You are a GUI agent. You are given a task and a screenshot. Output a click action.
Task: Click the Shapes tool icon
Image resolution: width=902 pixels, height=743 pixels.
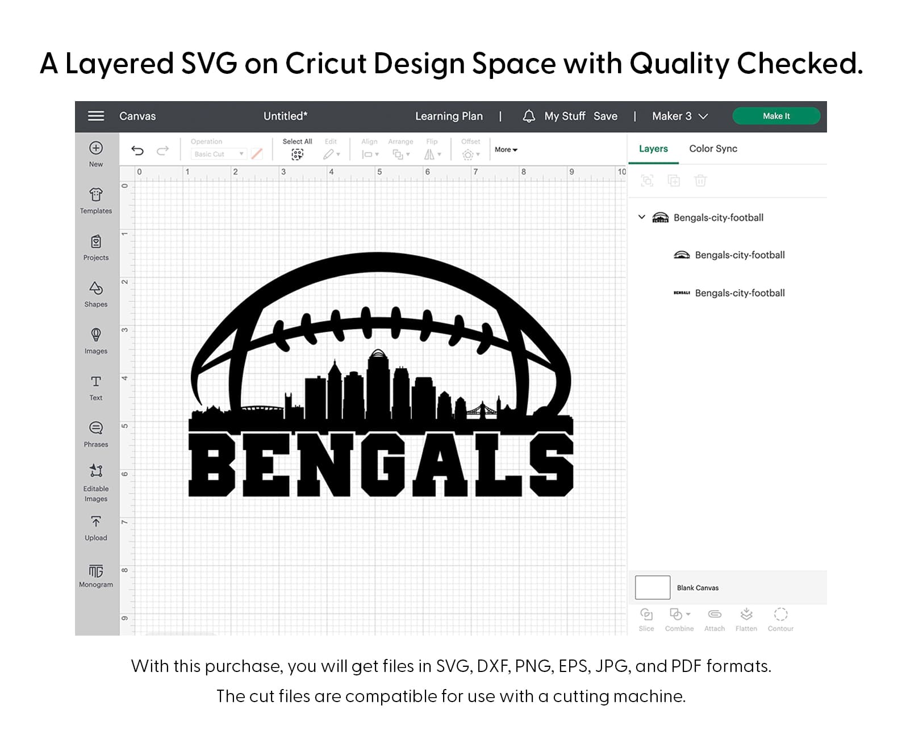(95, 289)
